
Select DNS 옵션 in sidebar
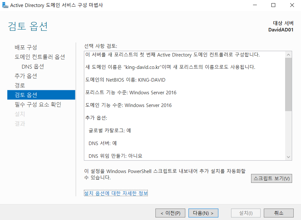[33, 66]
